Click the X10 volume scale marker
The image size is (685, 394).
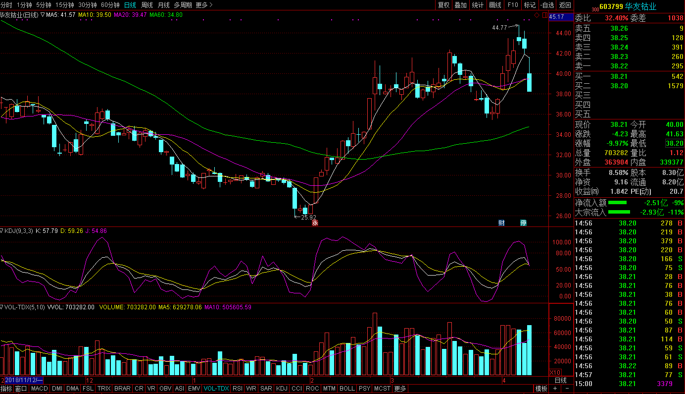(x=555, y=372)
